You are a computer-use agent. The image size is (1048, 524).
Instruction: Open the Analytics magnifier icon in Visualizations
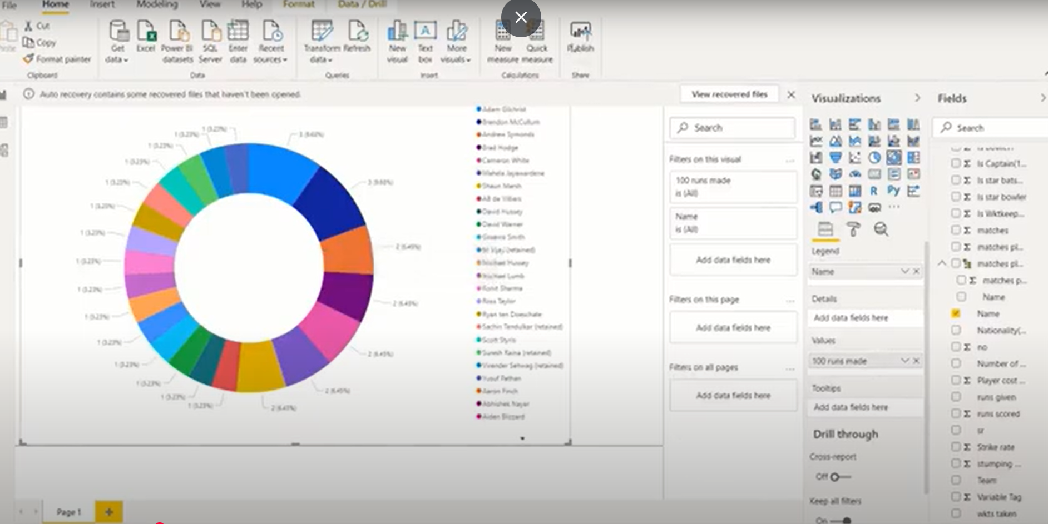(x=881, y=229)
